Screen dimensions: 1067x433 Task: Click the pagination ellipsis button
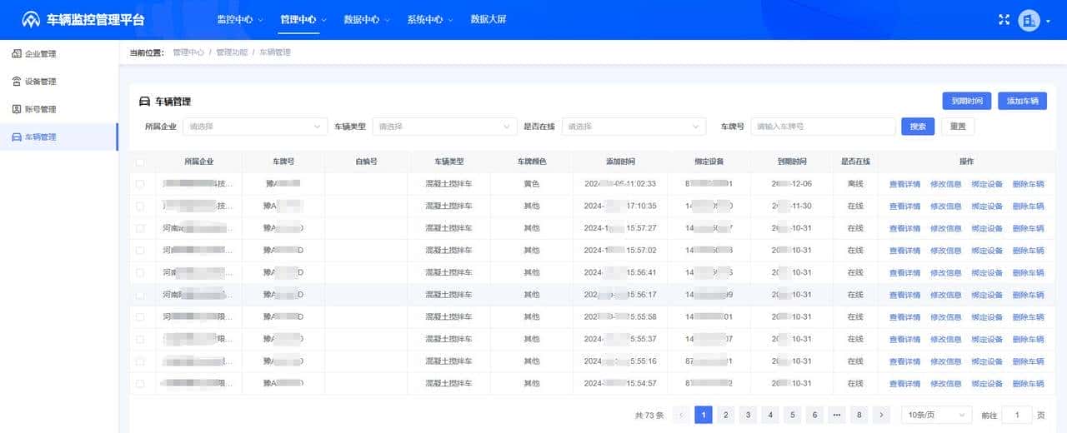click(837, 415)
